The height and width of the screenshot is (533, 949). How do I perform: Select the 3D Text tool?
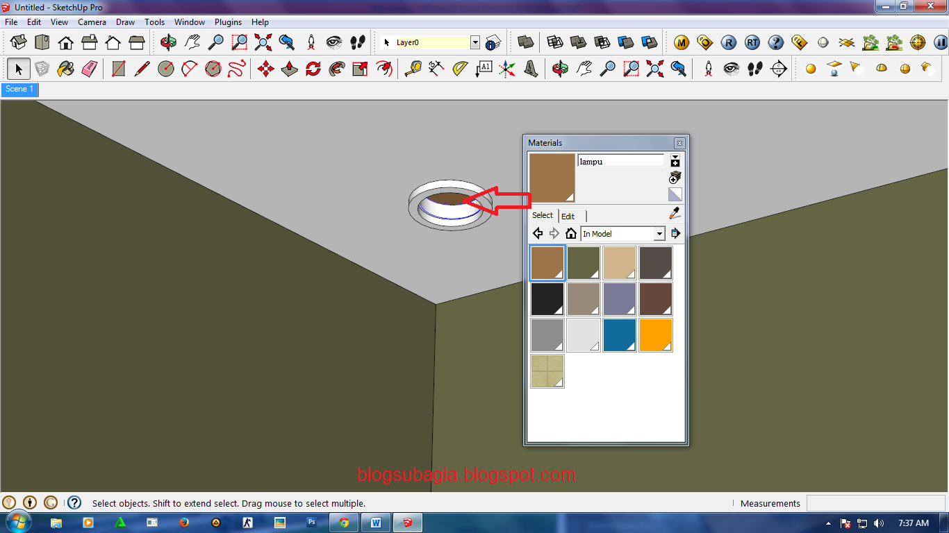click(x=531, y=69)
